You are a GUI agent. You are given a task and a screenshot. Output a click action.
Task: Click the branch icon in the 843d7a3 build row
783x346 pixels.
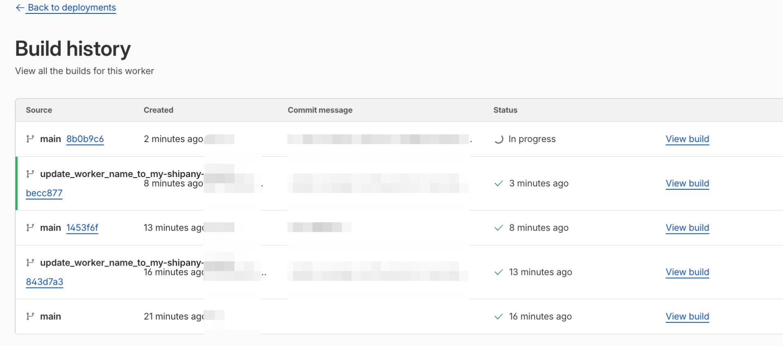click(30, 262)
